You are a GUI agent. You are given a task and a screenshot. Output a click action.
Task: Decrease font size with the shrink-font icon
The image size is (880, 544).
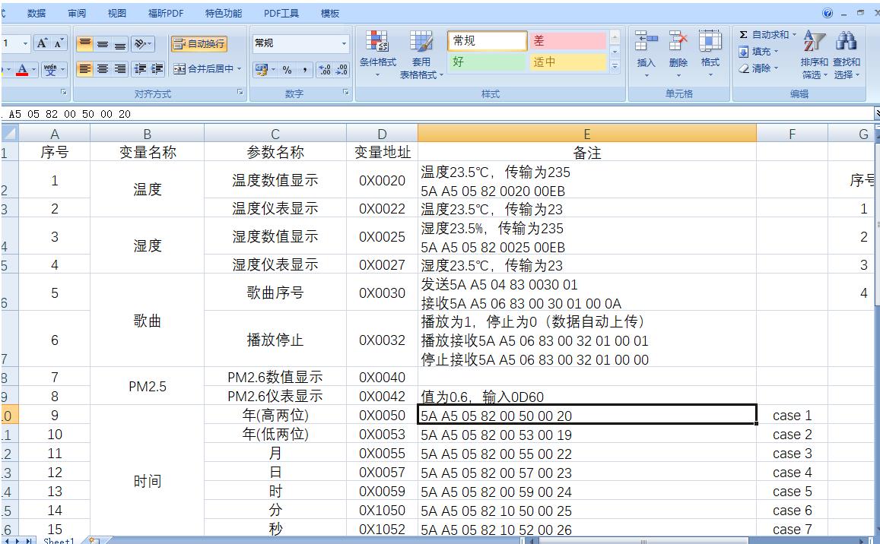tap(59, 43)
